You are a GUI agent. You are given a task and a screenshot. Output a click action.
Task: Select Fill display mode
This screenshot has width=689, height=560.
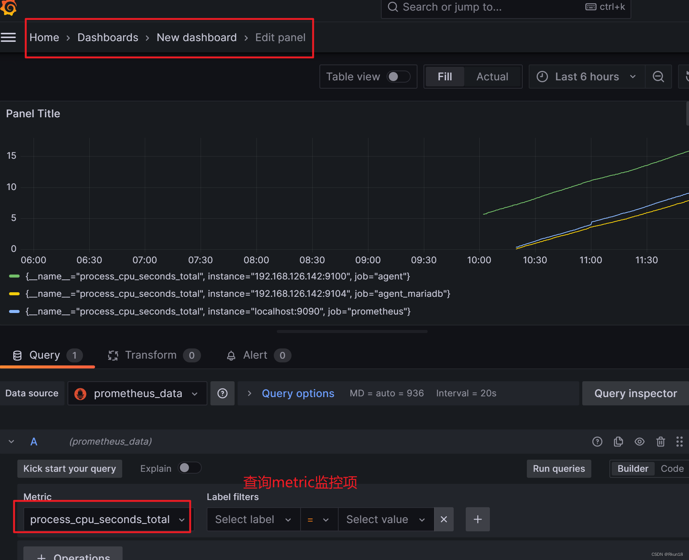tap(445, 77)
